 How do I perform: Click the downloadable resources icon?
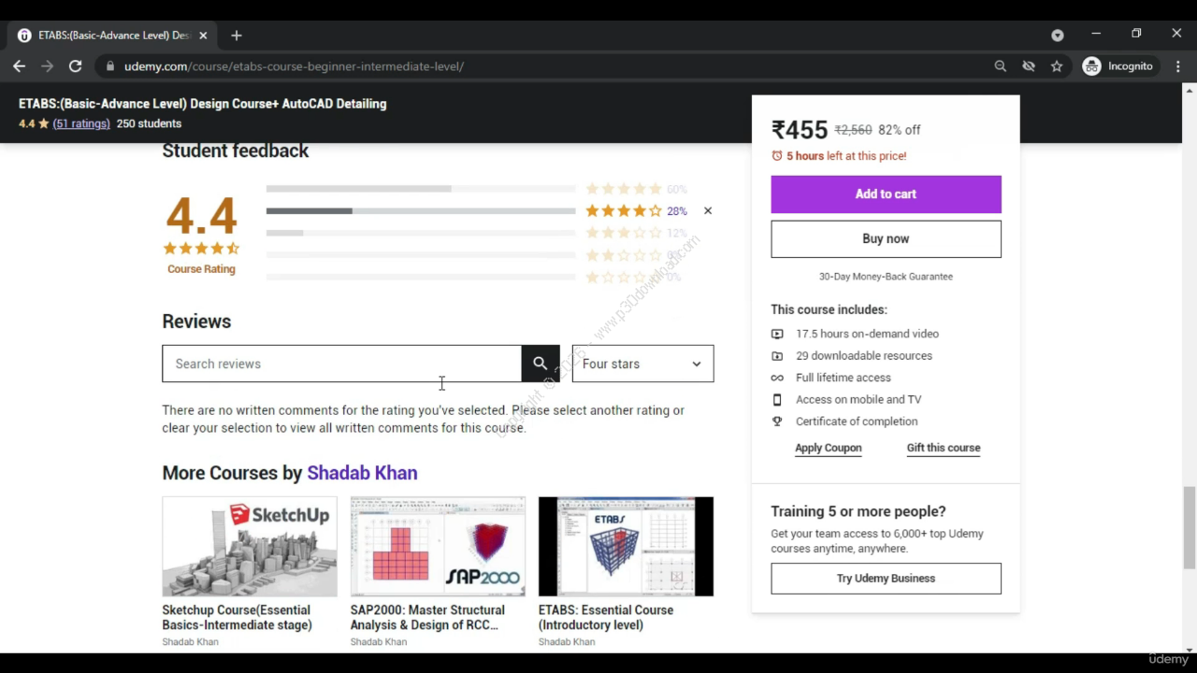(x=777, y=356)
